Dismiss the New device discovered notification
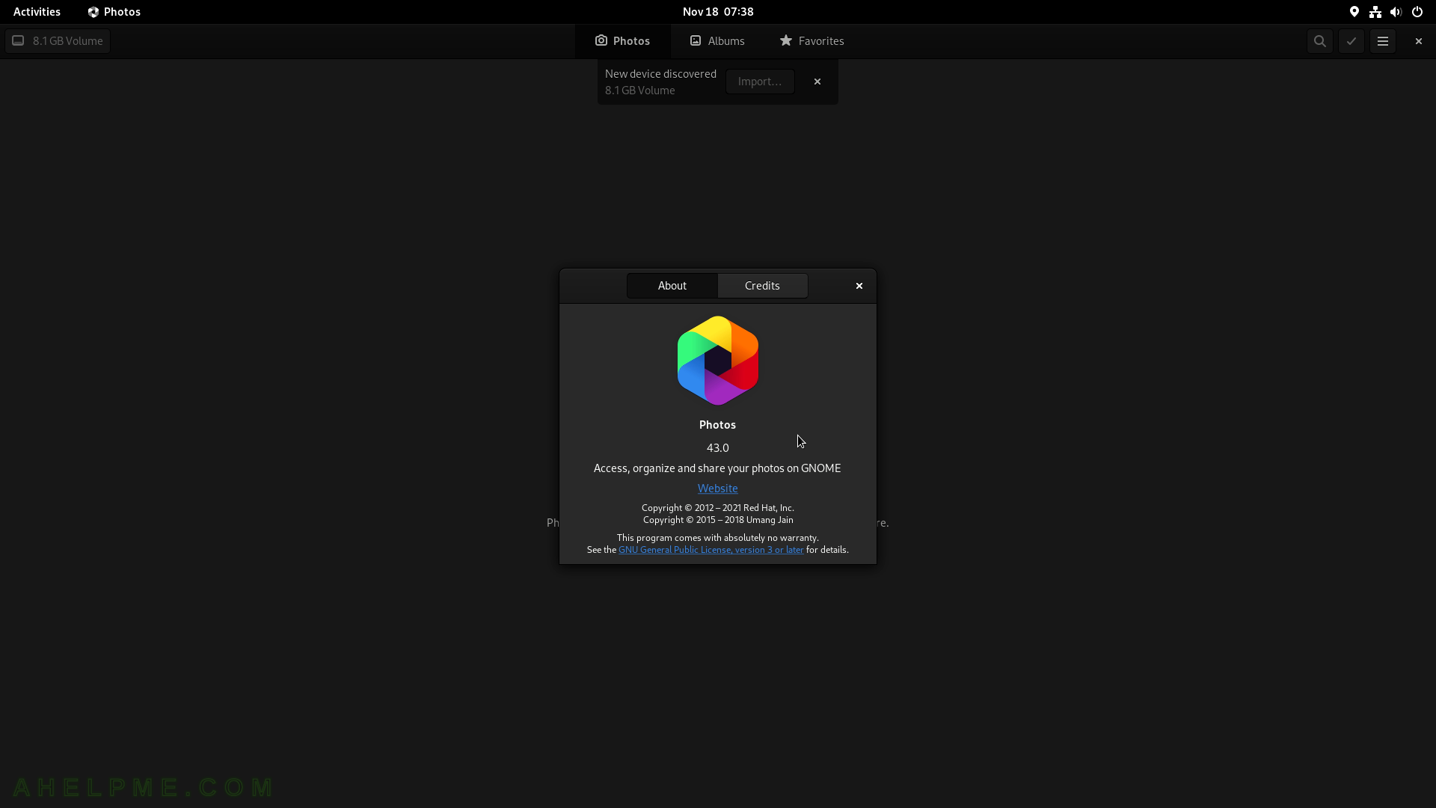 [x=817, y=82]
